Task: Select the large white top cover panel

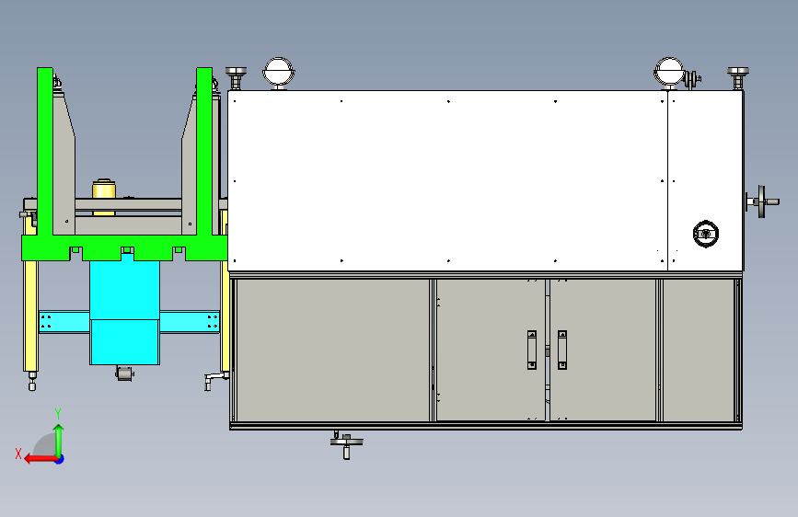Action: (447, 180)
